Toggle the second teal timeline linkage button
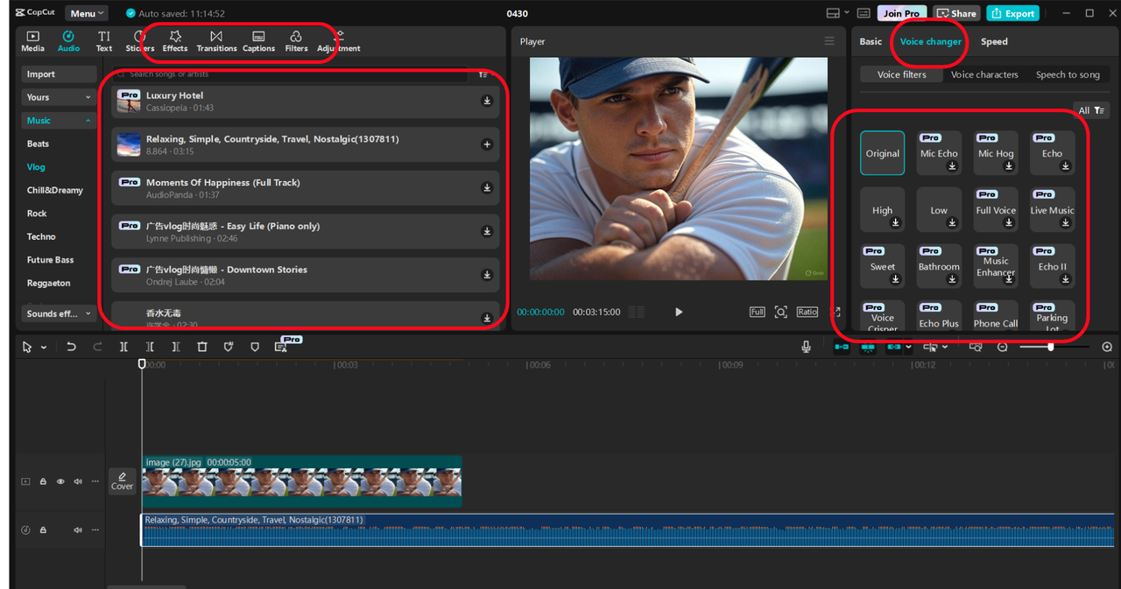 tap(868, 347)
